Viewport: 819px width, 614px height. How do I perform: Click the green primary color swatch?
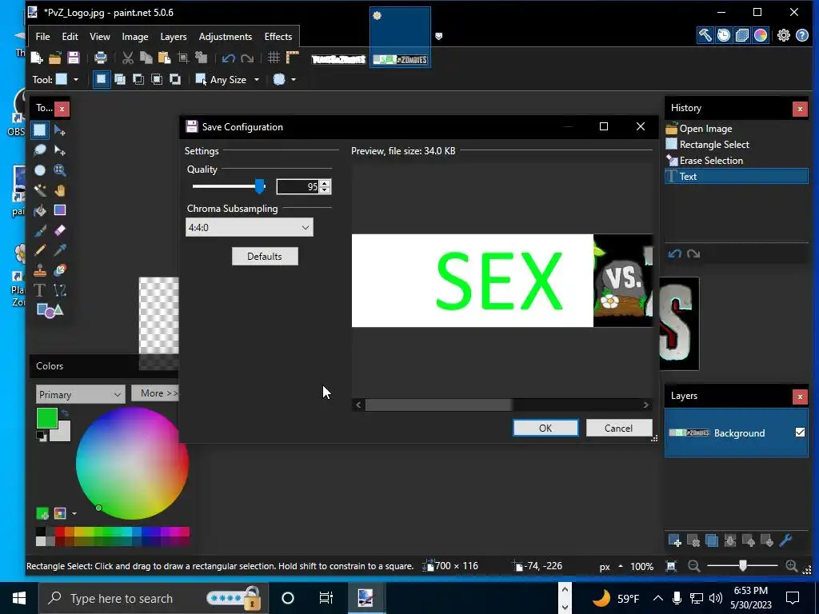47,418
